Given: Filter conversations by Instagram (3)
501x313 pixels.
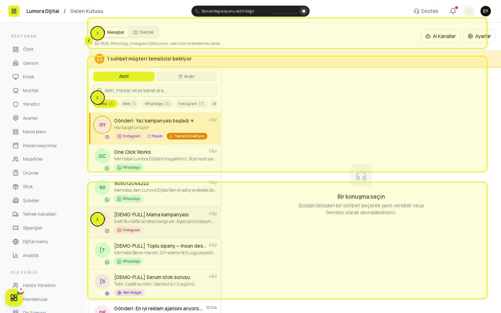Looking at the screenshot, I should 191,104.
